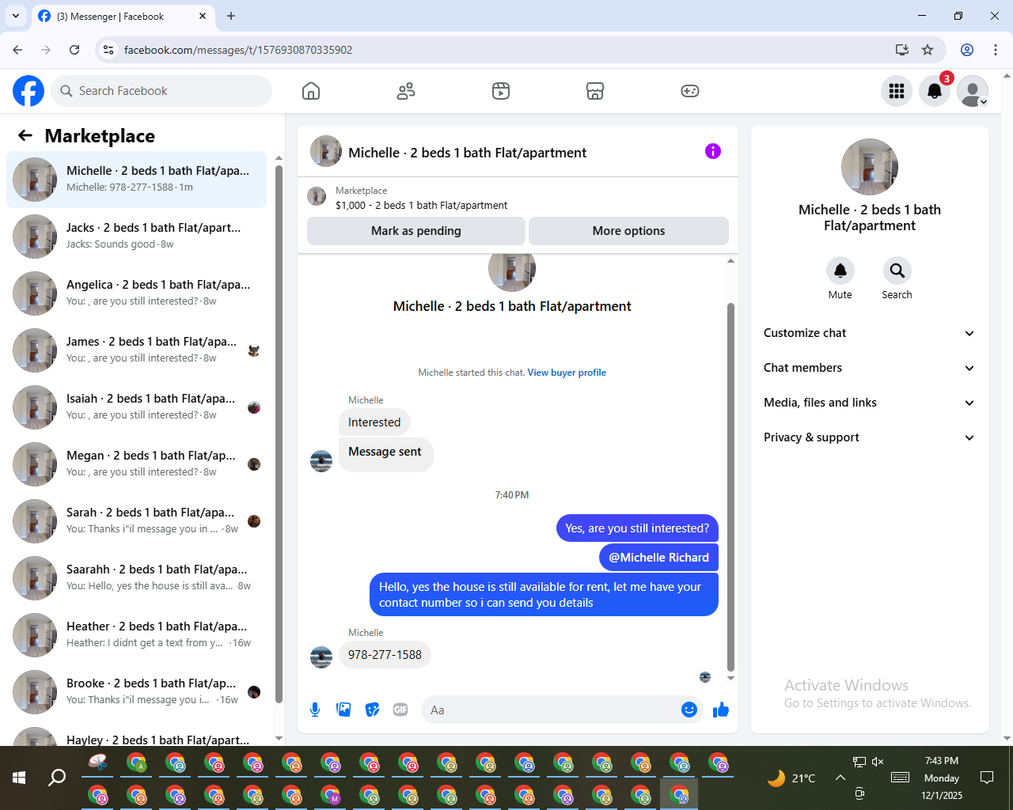Open the Marketplace storefront icon

point(595,91)
